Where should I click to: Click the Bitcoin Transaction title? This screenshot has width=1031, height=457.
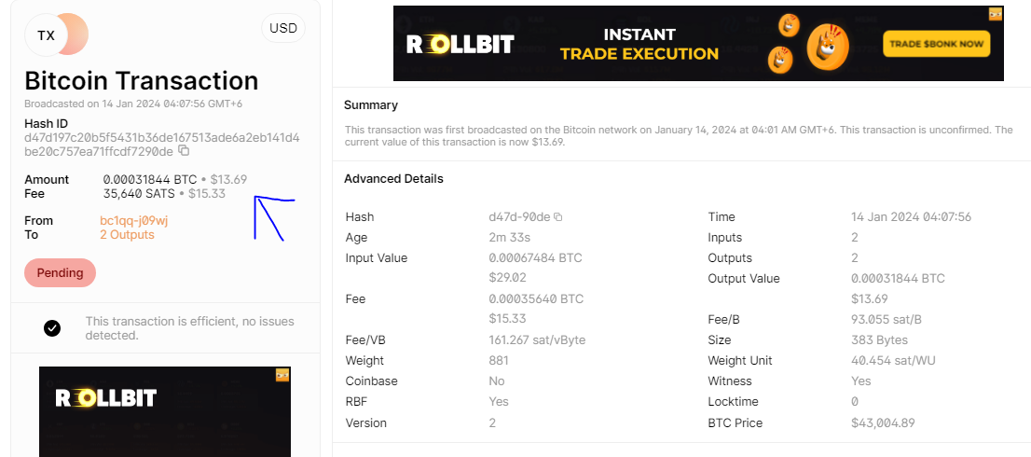[x=141, y=80]
